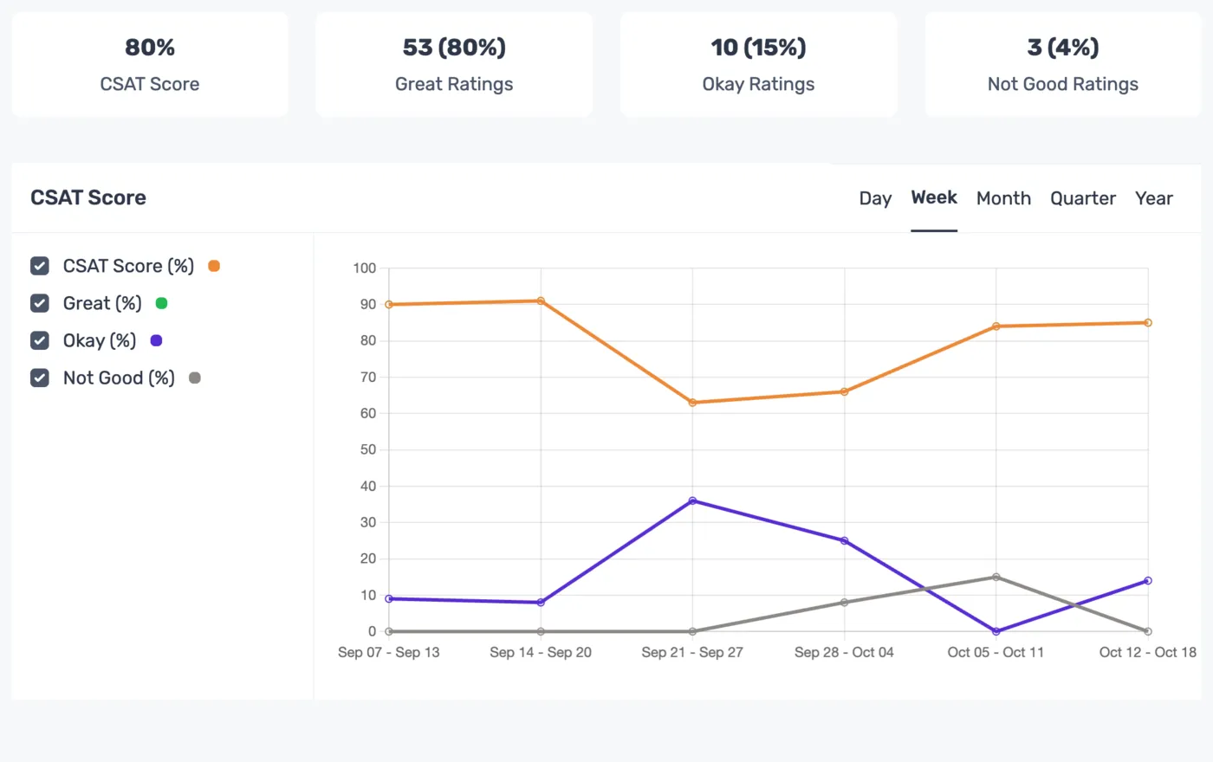Click CSAT Score point for Sep 28 - Oct 04
The height and width of the screenshot is (762, 1213).
(845, 392)
